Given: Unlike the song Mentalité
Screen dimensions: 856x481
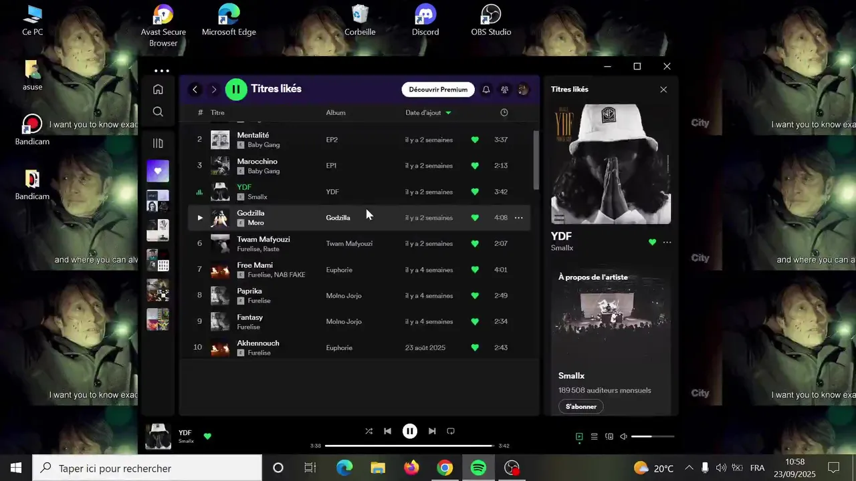Looking at the screenshot, I should coord(475,140).
